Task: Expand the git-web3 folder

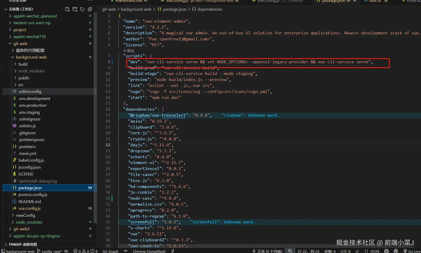Action: (21, 229)
